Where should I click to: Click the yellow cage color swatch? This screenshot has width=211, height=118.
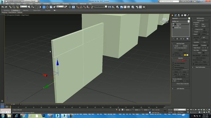tap(185, 55)
